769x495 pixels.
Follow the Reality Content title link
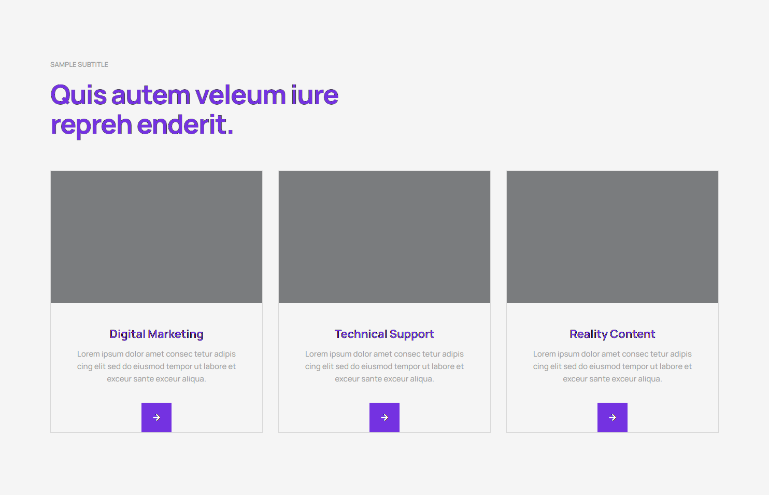pos(613,334)
